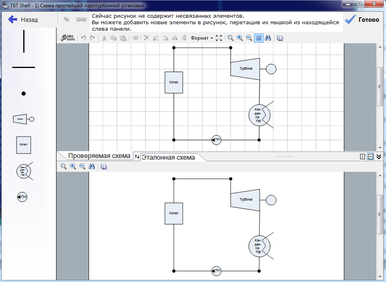Click the condenser symbol in upper schema

[259, 115]
